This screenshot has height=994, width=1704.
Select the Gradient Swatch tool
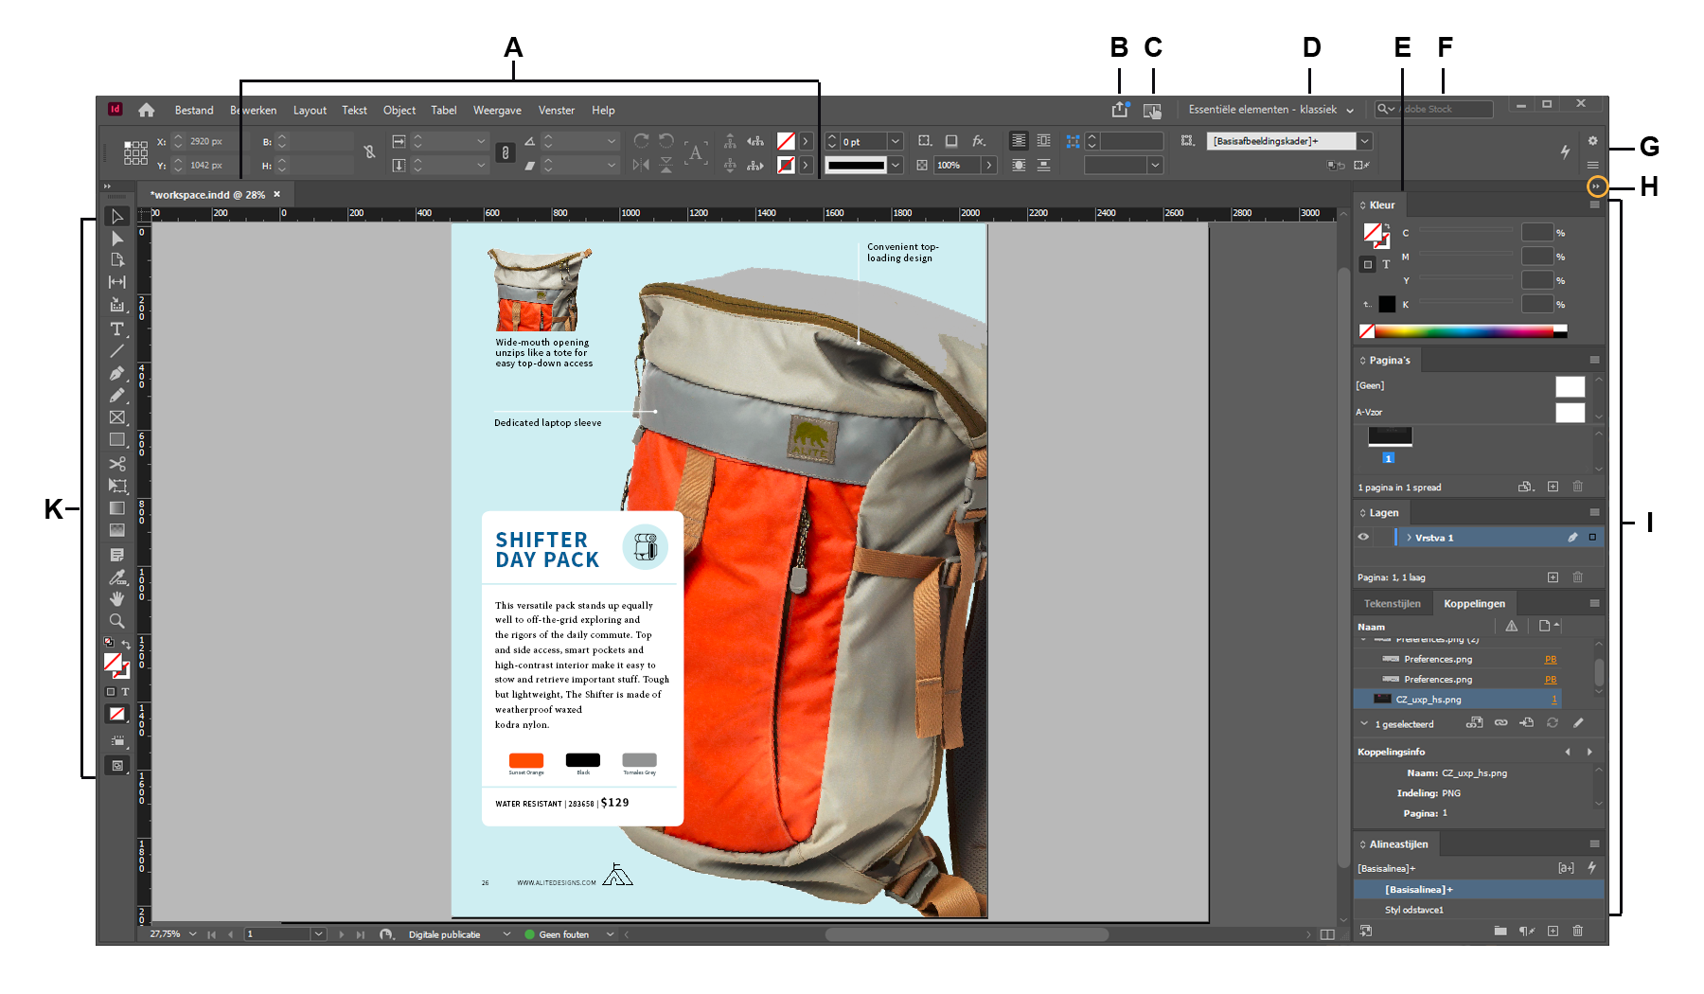pyautogui.click(x=117, y=508)
